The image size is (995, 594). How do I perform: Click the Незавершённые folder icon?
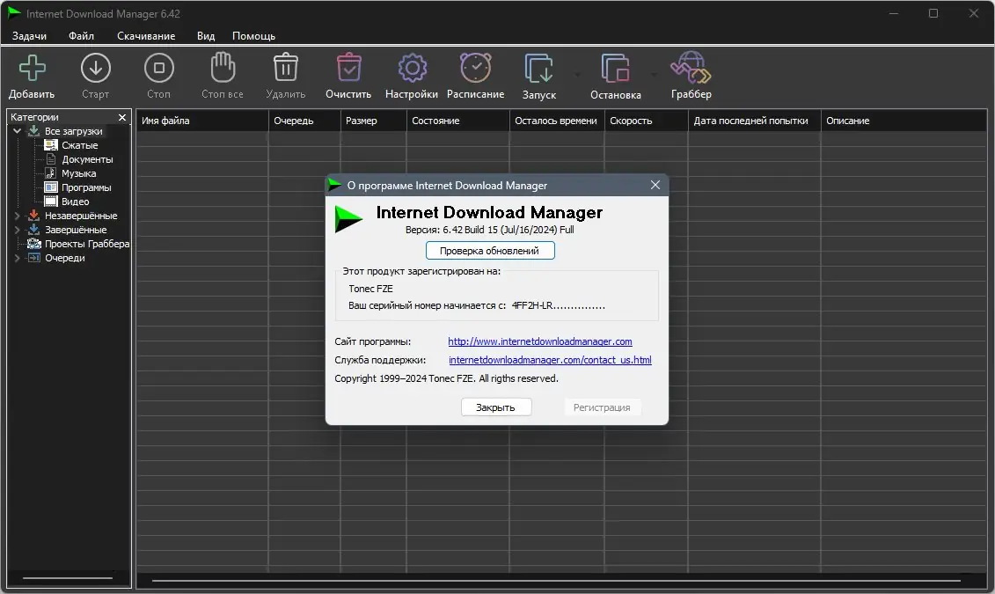coord(33,215)
